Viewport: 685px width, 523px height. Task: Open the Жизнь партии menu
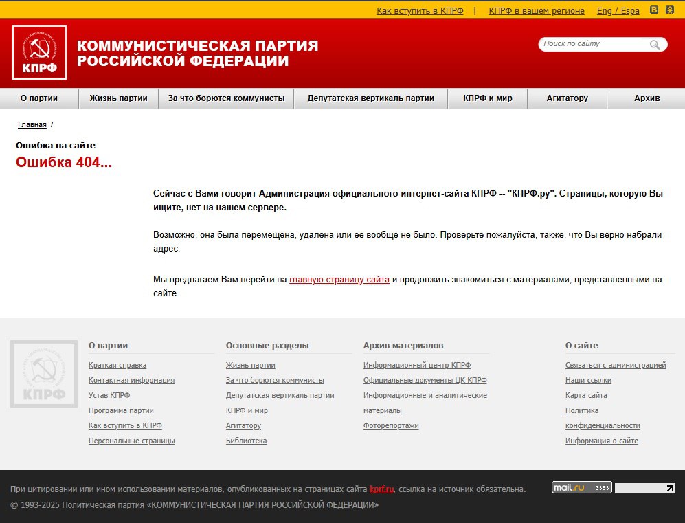[118, 98]
